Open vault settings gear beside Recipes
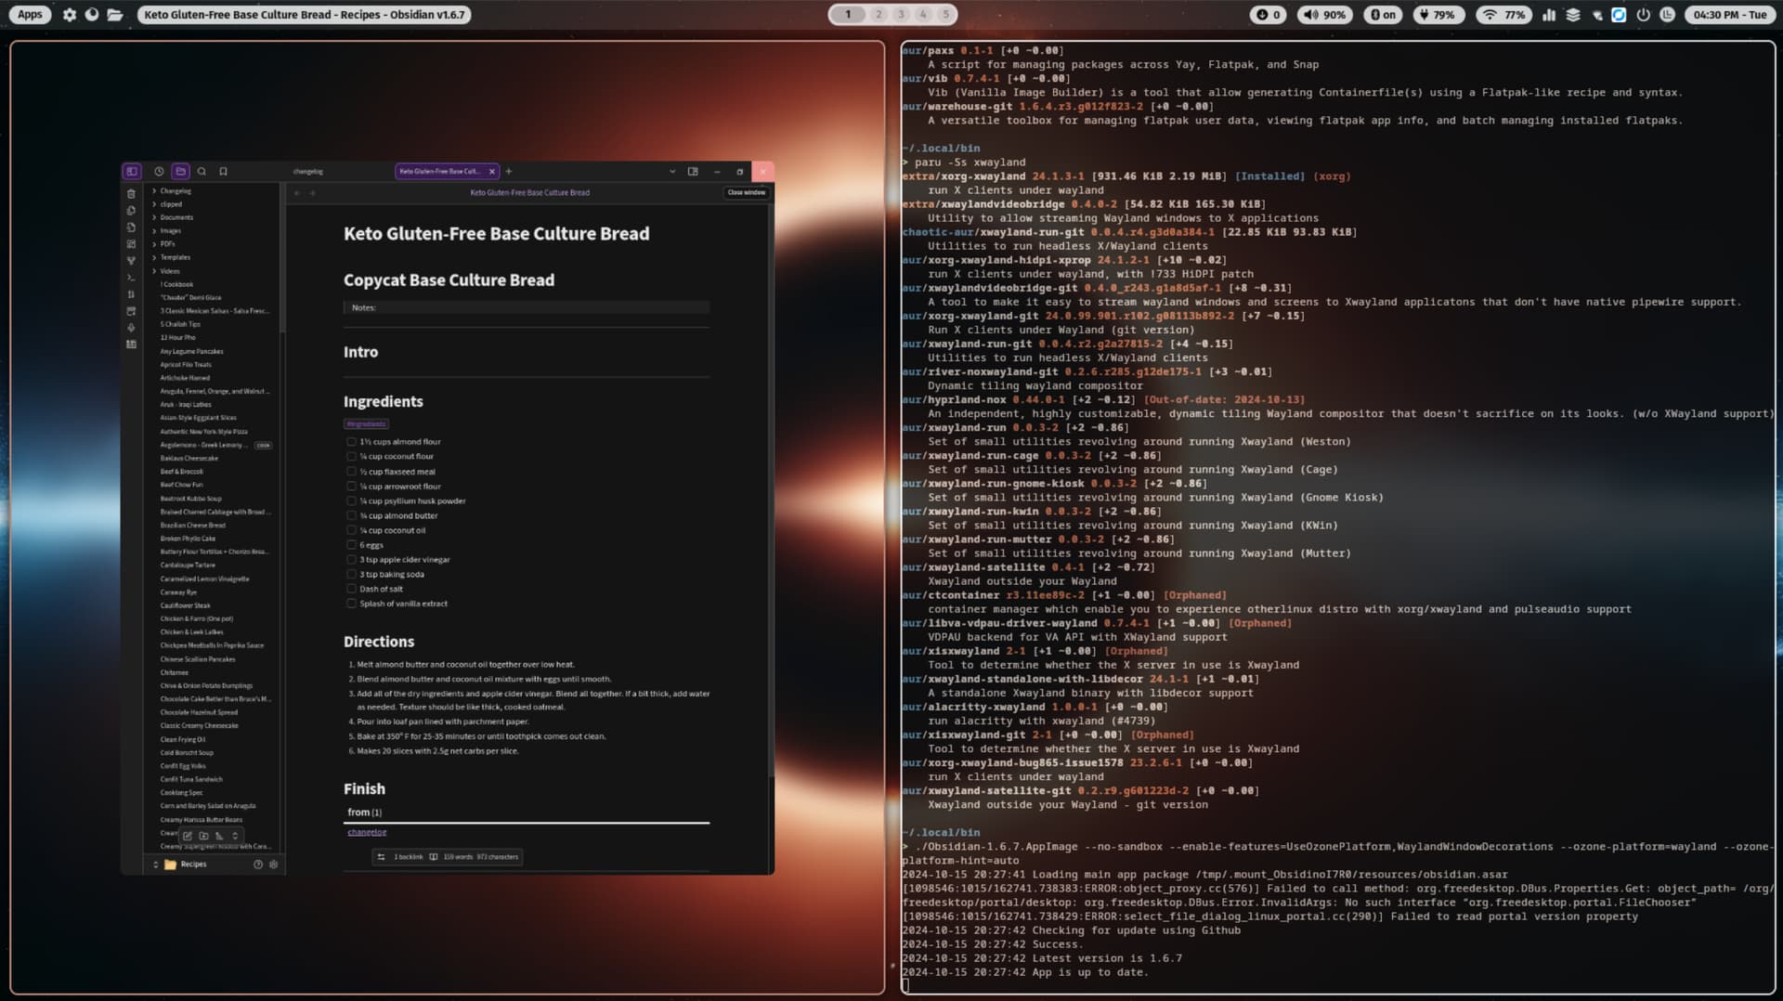Viewport: 1783px width, 1001px height. 273,864
